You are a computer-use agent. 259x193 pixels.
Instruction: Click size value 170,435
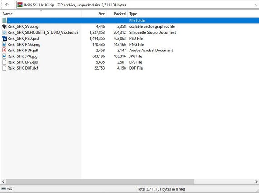pos(99,44)
